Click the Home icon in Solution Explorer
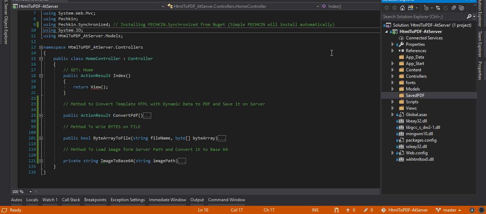The image size is (486, 214). 402,8
